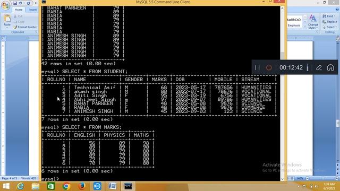
Task: Click 'Technical Asif' name cell
Action: pyautogui.click(x=95, y=88)
